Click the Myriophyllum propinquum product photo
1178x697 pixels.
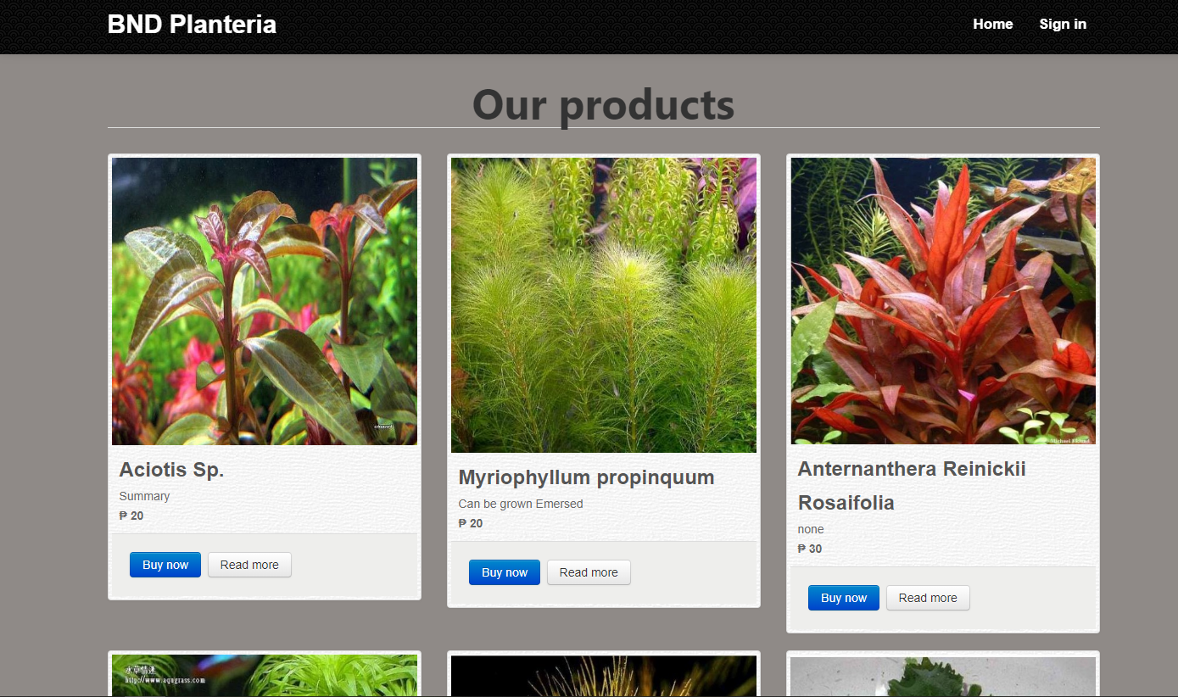[604, 304]
